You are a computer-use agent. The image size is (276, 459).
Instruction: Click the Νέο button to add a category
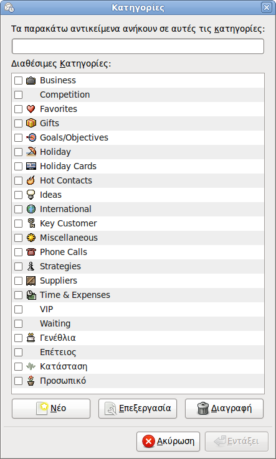tap(51, 409)
